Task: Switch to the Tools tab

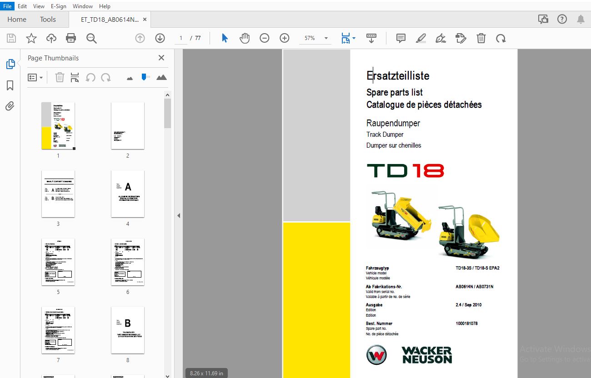Action: pyautogui.click(x=48, y=20)
